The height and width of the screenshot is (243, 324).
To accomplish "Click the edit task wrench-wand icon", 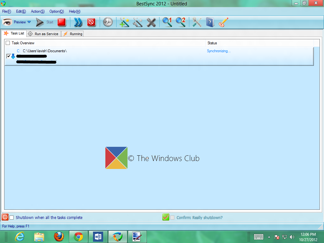I will click(138, 22).
